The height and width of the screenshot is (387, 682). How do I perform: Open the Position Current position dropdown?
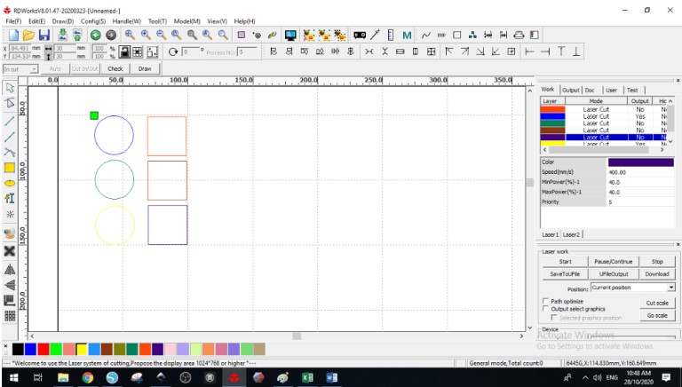tap(671, 288)
